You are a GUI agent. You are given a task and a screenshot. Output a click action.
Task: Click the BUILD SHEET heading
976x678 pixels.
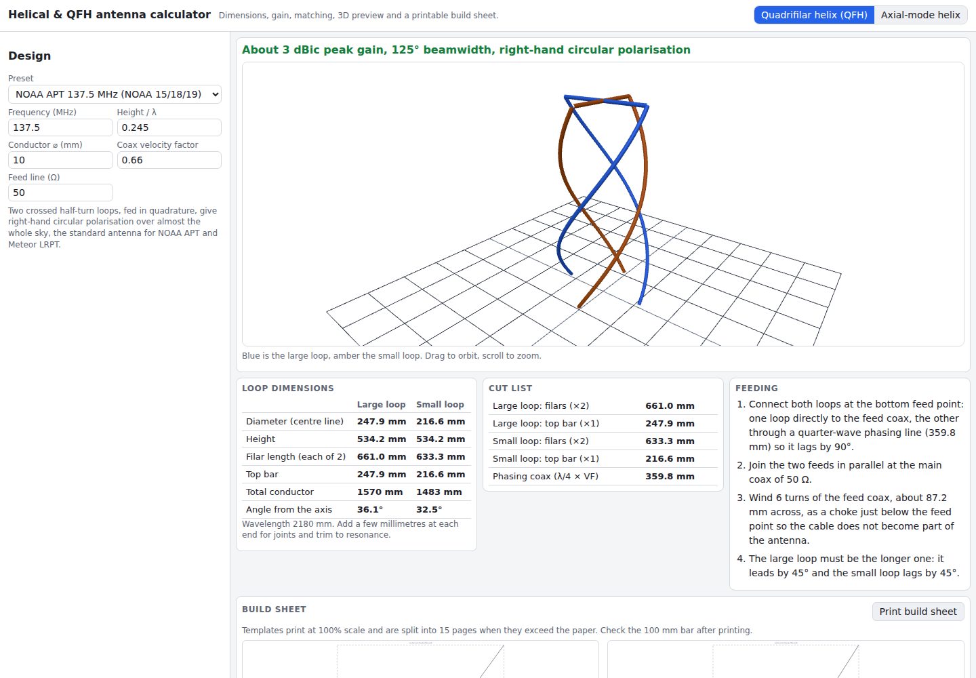pyautogui.click(x=274, y=610)
